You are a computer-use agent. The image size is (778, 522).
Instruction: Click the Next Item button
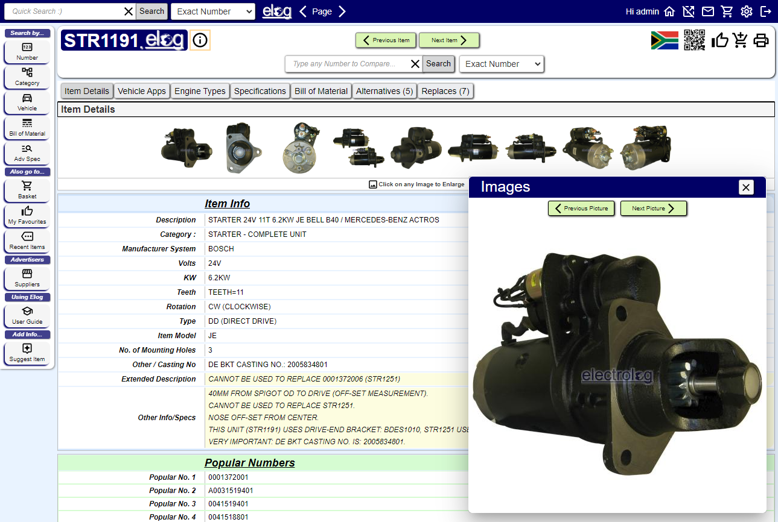[448, 40]
